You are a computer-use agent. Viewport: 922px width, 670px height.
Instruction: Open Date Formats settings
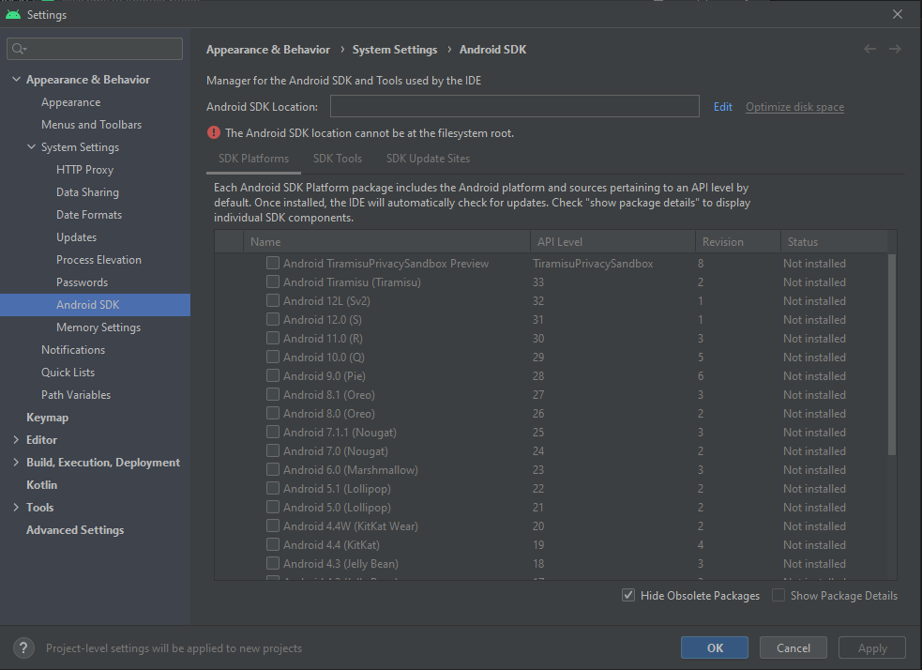click(x=89, y=215)
